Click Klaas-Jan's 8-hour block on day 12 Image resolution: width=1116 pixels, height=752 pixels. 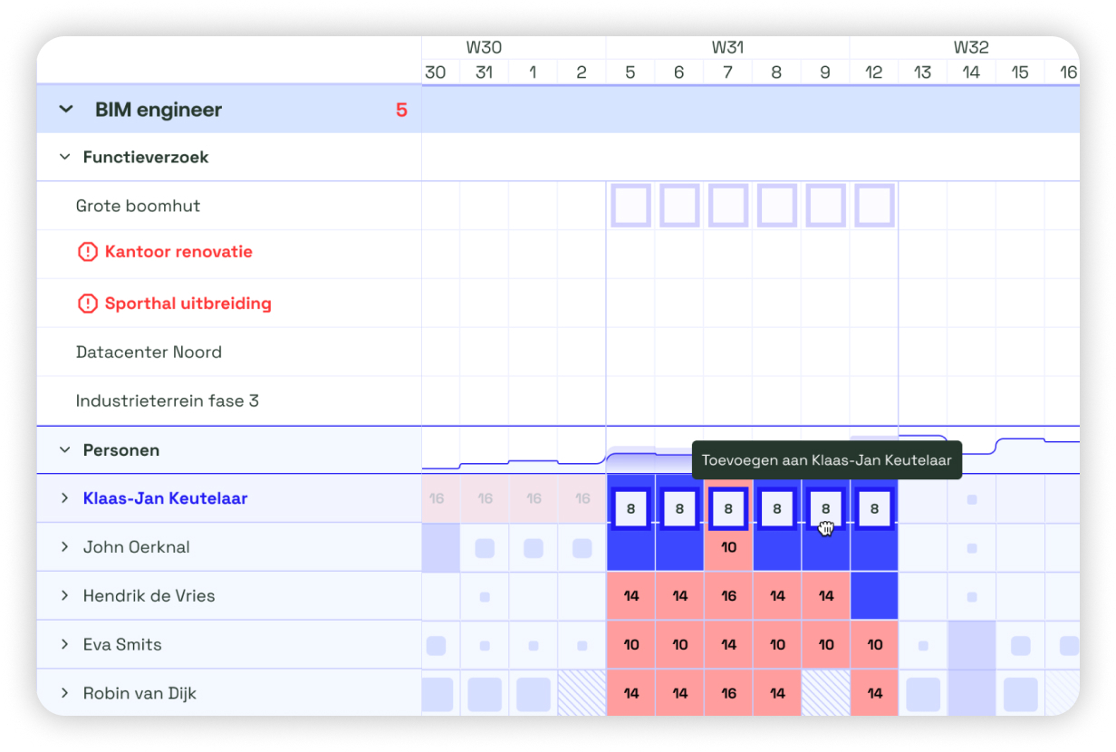point(874,509)
